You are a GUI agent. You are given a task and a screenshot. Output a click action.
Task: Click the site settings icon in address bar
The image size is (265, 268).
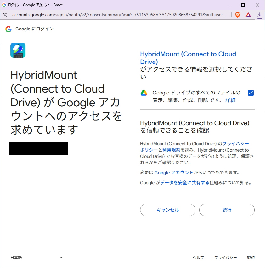5,15
